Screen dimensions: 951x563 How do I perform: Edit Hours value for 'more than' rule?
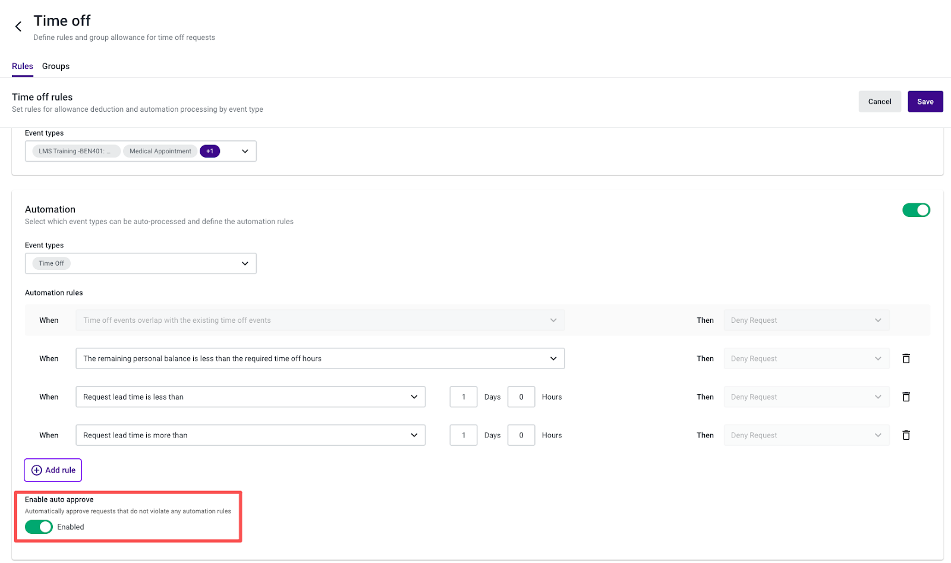pyautogui.click(x=521, y=435)
